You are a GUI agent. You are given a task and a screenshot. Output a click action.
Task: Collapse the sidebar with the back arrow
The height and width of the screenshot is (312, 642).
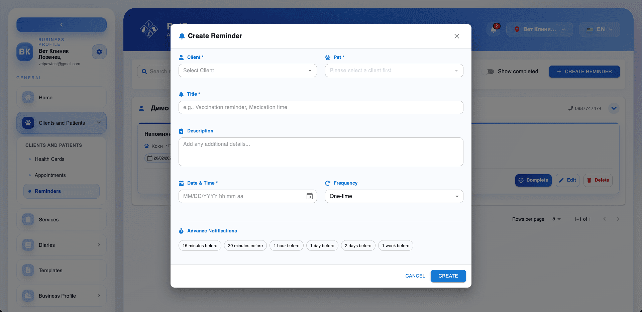(x=62, y=25)
